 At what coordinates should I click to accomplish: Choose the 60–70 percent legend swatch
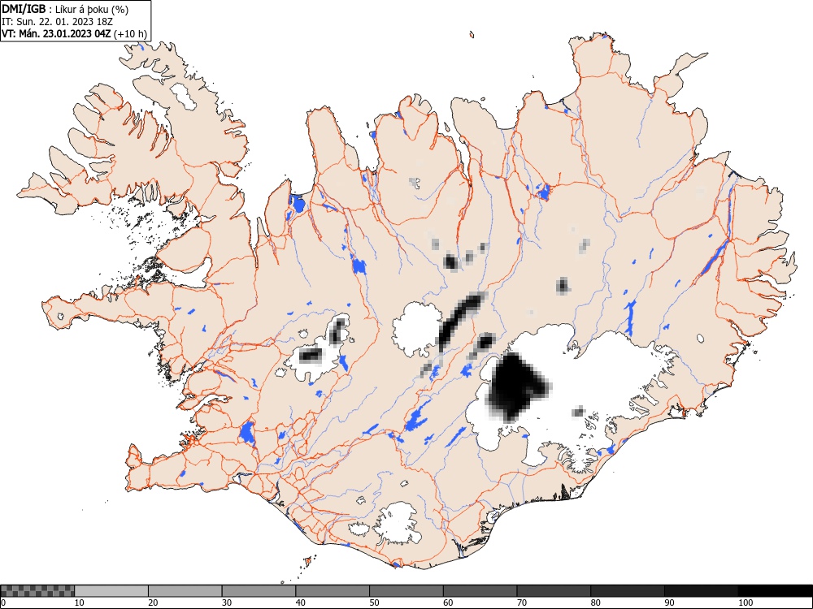[x=480, y=591]
